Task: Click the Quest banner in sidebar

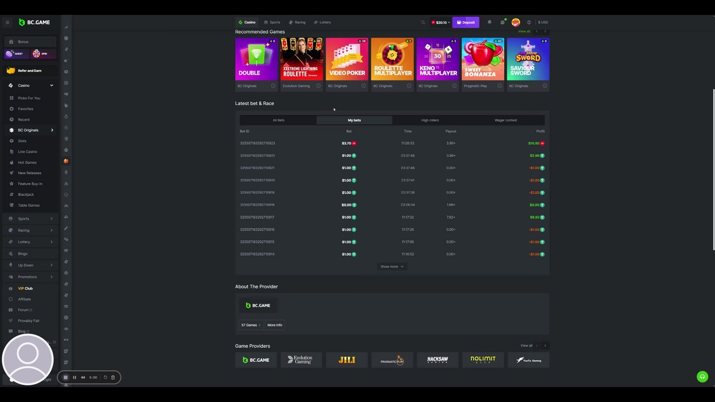Action: coord(17,54)
